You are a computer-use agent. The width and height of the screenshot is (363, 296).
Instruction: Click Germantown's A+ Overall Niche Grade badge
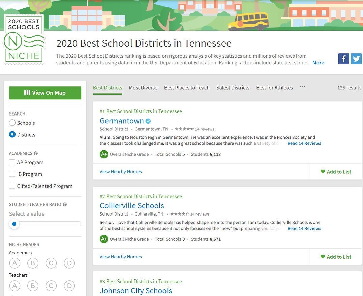(104, 154)
